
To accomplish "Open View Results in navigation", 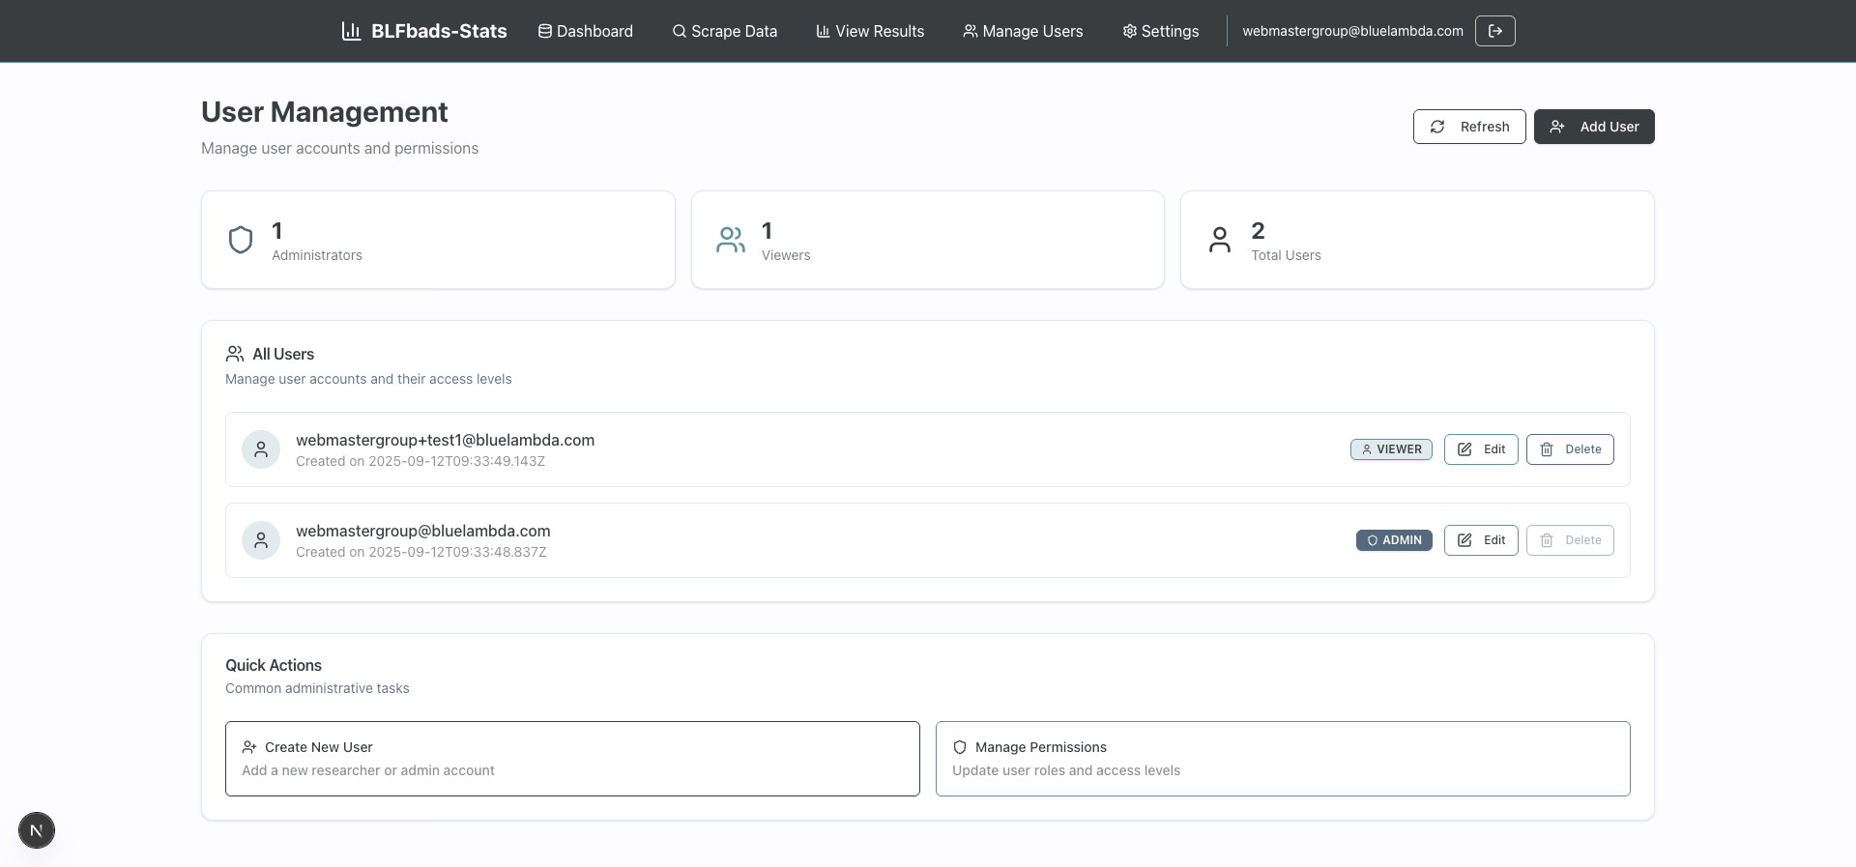I will [x=870, y=31].
